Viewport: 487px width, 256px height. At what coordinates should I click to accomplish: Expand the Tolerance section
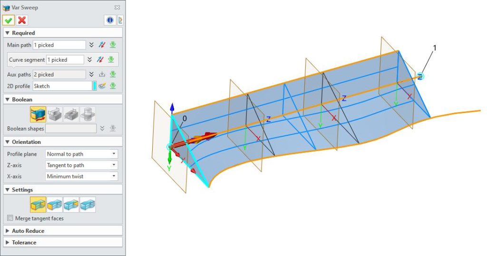click(24, 242)
